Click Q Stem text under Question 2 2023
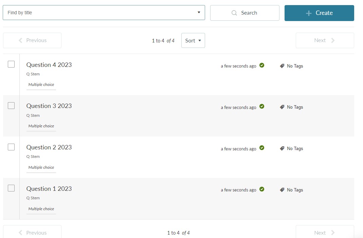The image size is (363, 238). point(33,157)
